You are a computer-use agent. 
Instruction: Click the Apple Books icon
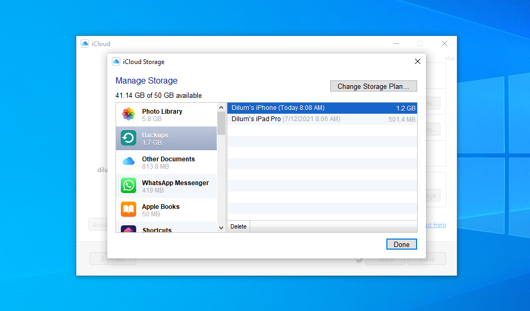[128, 209]
